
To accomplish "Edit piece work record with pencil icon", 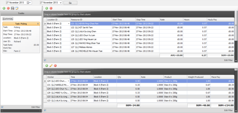I will click(x=51, y=66).
